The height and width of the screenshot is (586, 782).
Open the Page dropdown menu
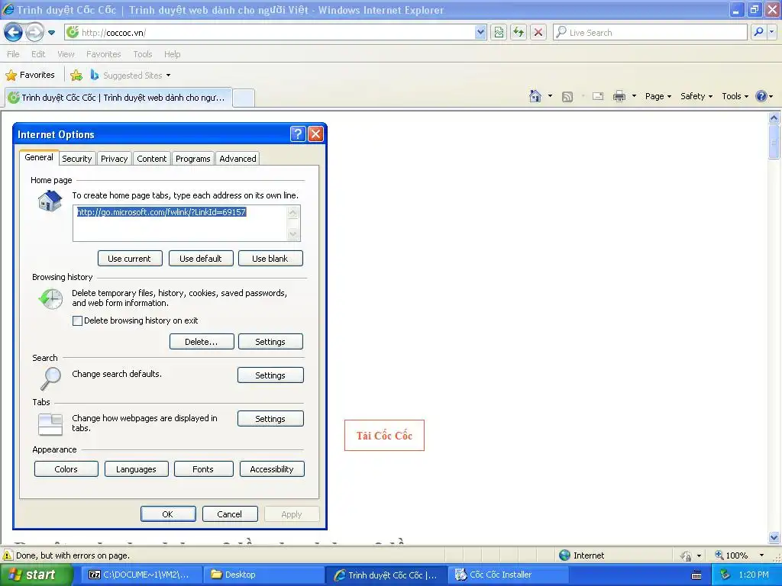pos(658,97)
